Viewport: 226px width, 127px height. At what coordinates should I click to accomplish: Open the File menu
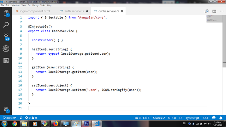[2, 5]
